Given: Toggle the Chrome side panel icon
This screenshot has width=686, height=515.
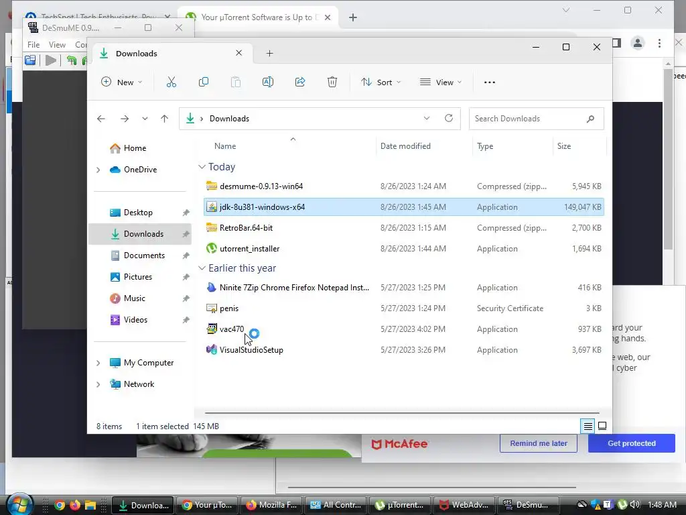Looking at the screenshot, I should pyautogui.click(x=616, y=42).
